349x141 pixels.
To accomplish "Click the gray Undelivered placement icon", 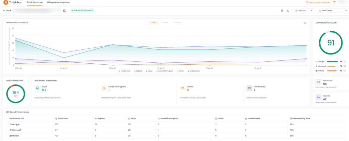I will click(x=249, y=88).
